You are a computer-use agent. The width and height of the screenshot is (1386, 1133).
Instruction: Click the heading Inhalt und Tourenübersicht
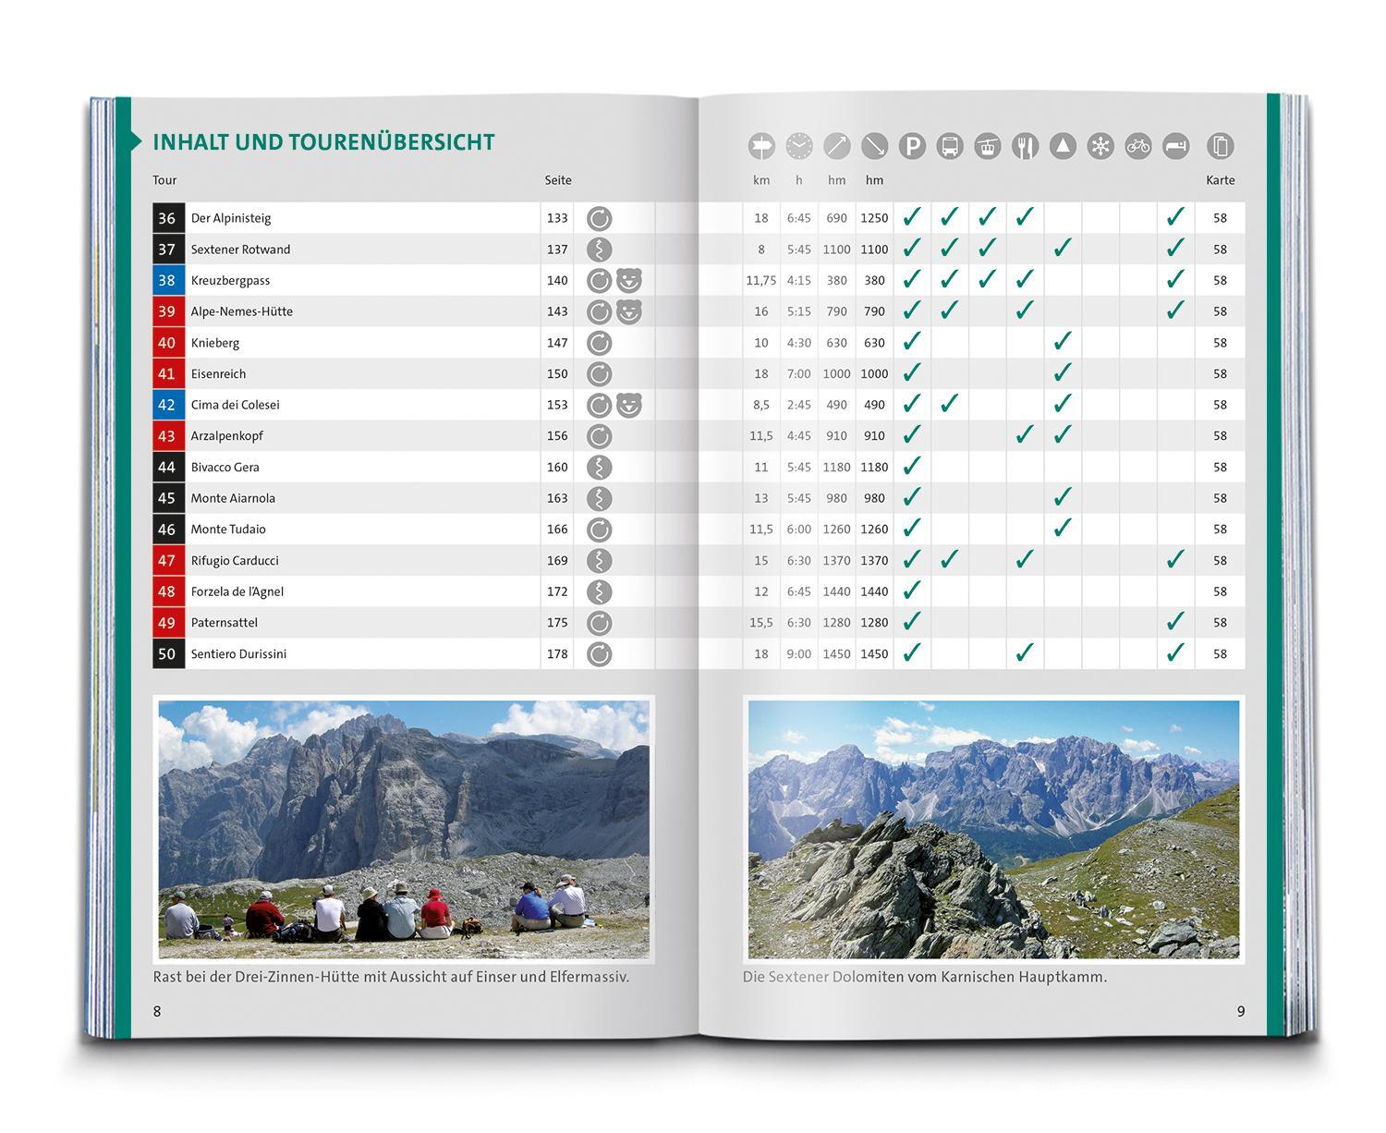pyautogui.click(x=323, y=142)
